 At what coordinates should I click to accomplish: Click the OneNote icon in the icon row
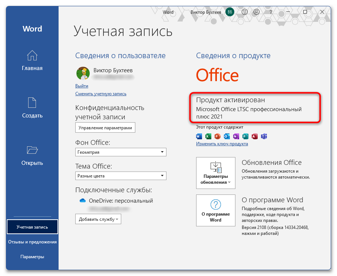(235, 136)
